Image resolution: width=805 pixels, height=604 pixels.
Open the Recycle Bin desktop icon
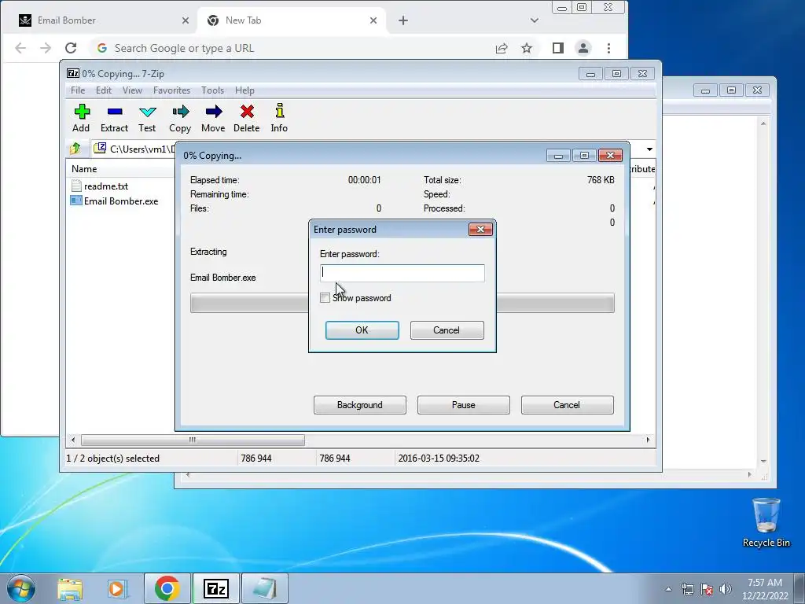pyautogui.click(x=766, y=522)
